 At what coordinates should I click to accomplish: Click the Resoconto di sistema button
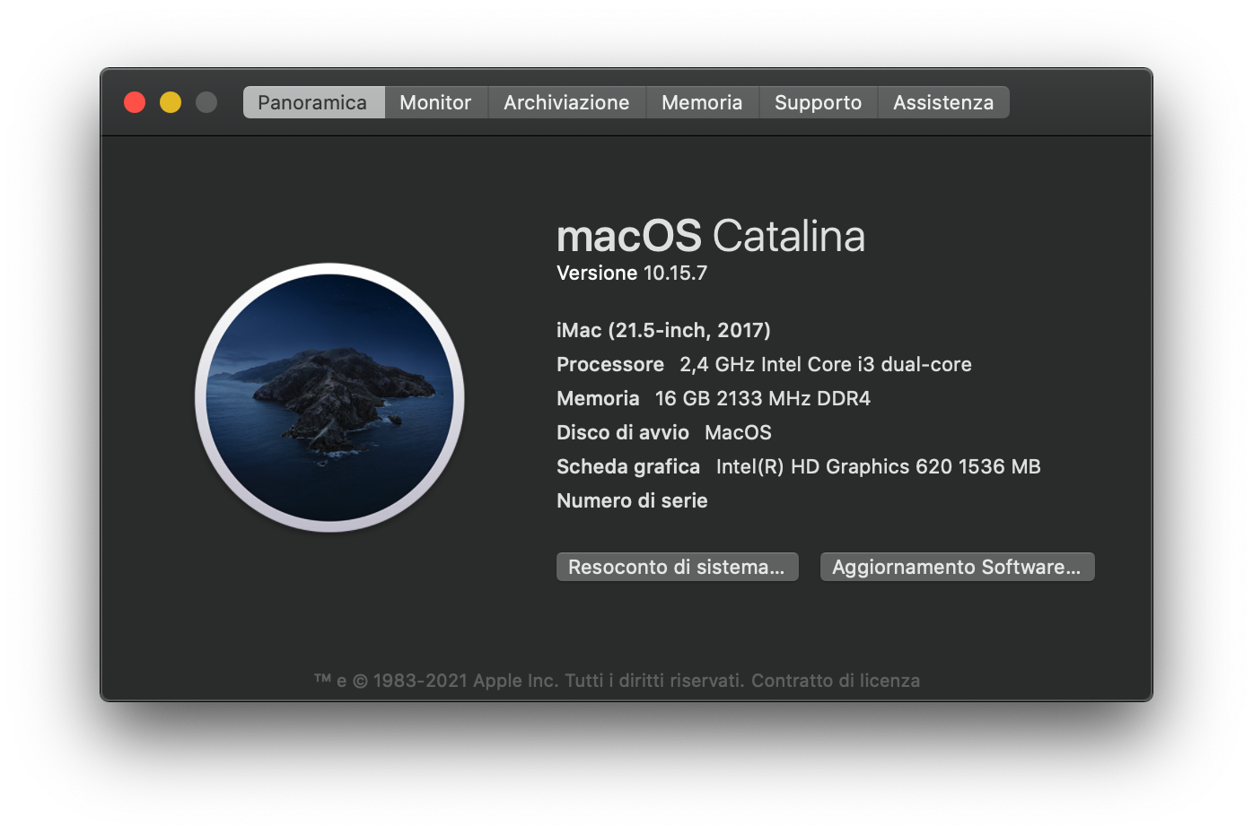coord(677,567)
